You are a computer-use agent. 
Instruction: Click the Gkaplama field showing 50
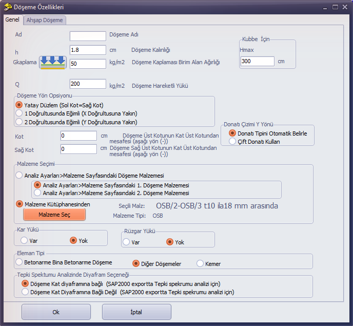88,64
